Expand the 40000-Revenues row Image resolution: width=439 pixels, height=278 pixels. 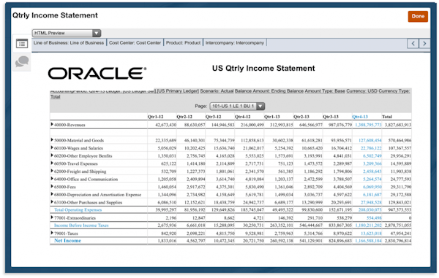52,124
